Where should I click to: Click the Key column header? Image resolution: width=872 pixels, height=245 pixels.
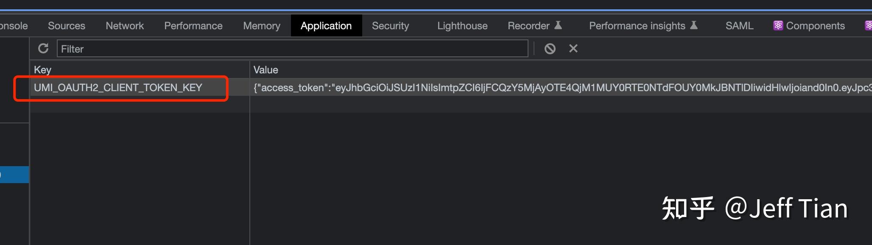pyautogui.click(x=42, y=70)
